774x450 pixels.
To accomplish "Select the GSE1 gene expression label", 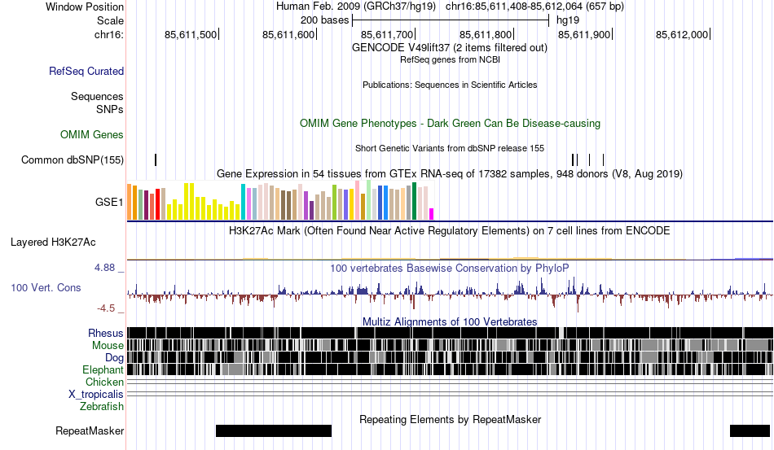I will coord(109,202).
